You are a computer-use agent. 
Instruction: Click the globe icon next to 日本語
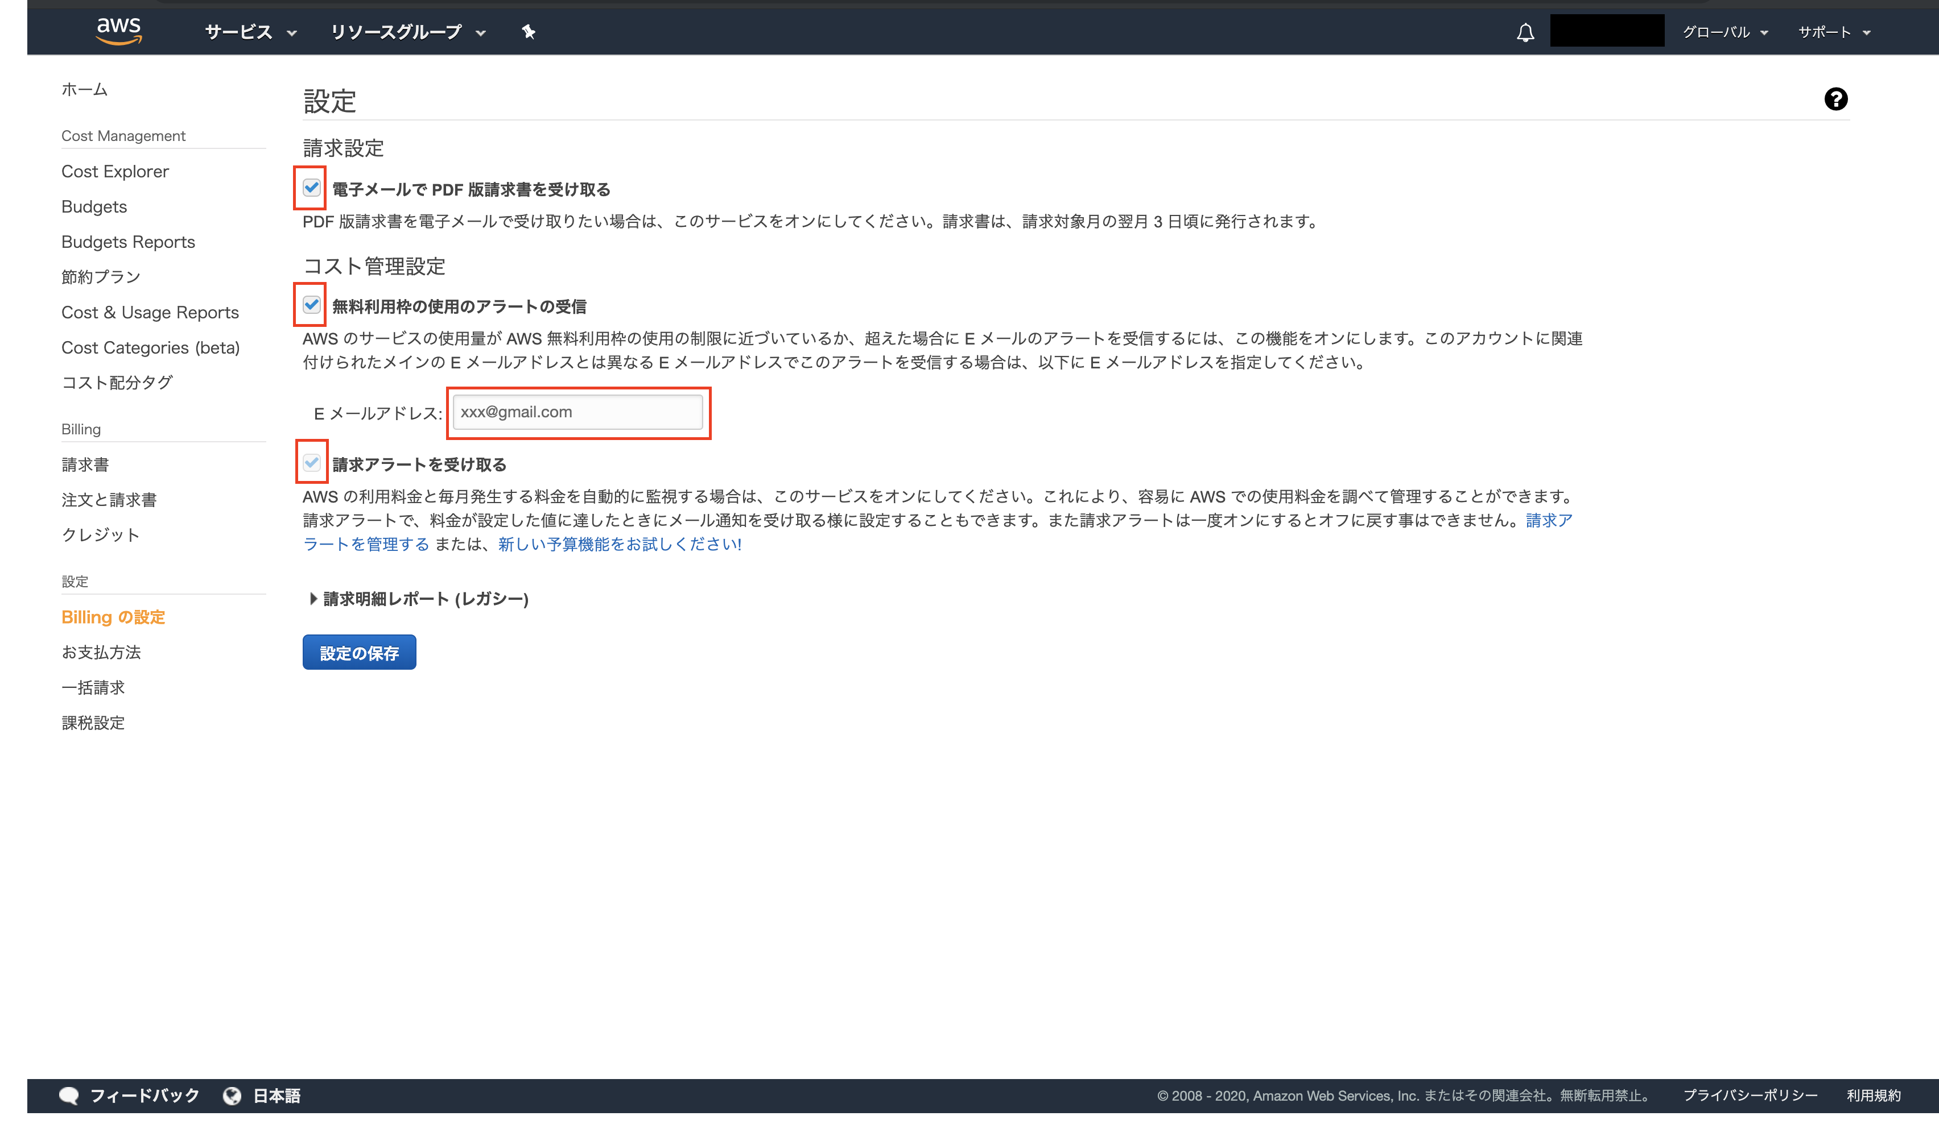click(x=232, y=1095)
